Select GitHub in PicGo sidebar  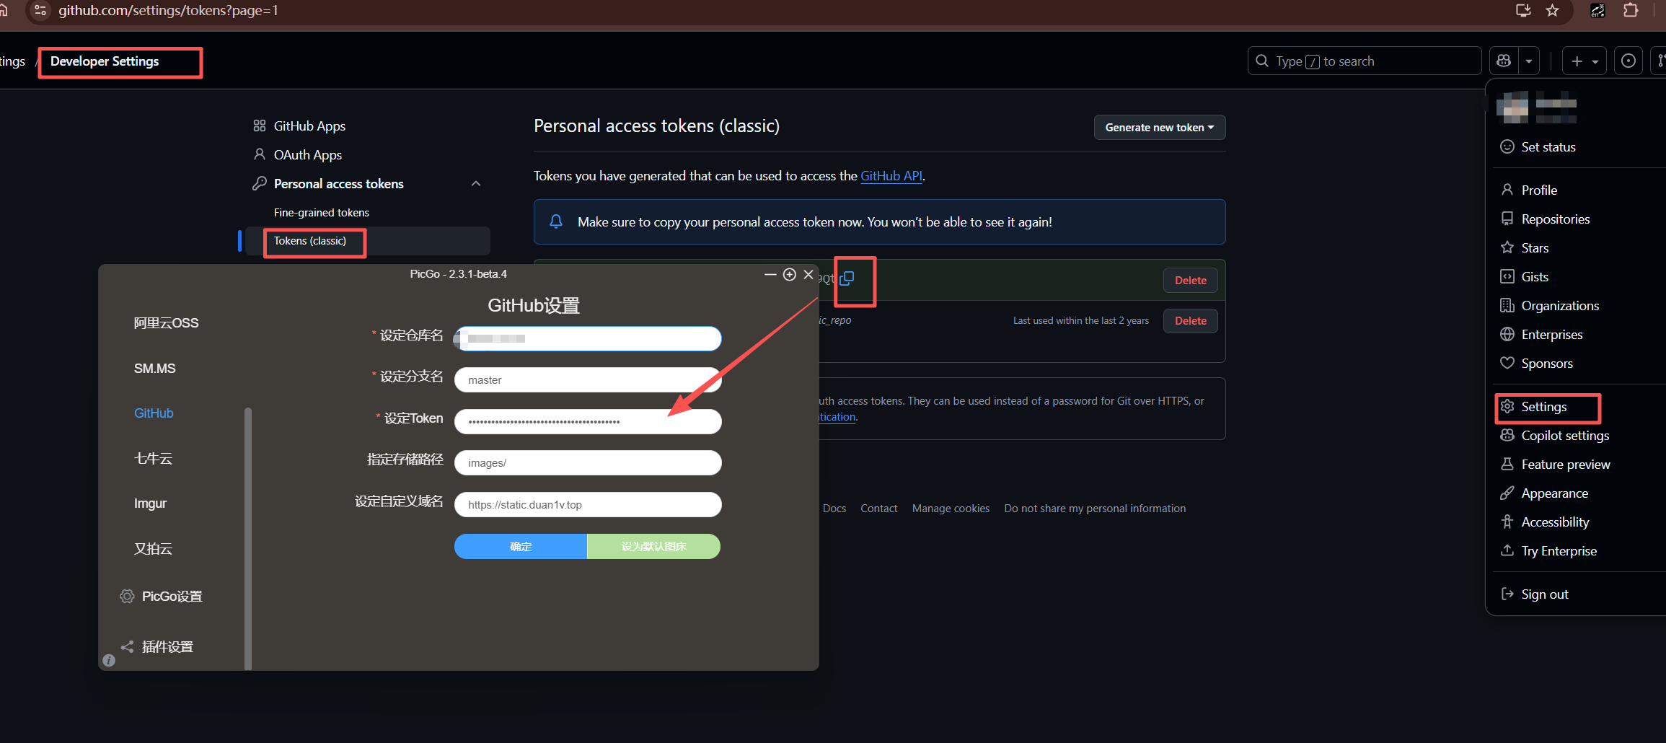pos(154,413)
